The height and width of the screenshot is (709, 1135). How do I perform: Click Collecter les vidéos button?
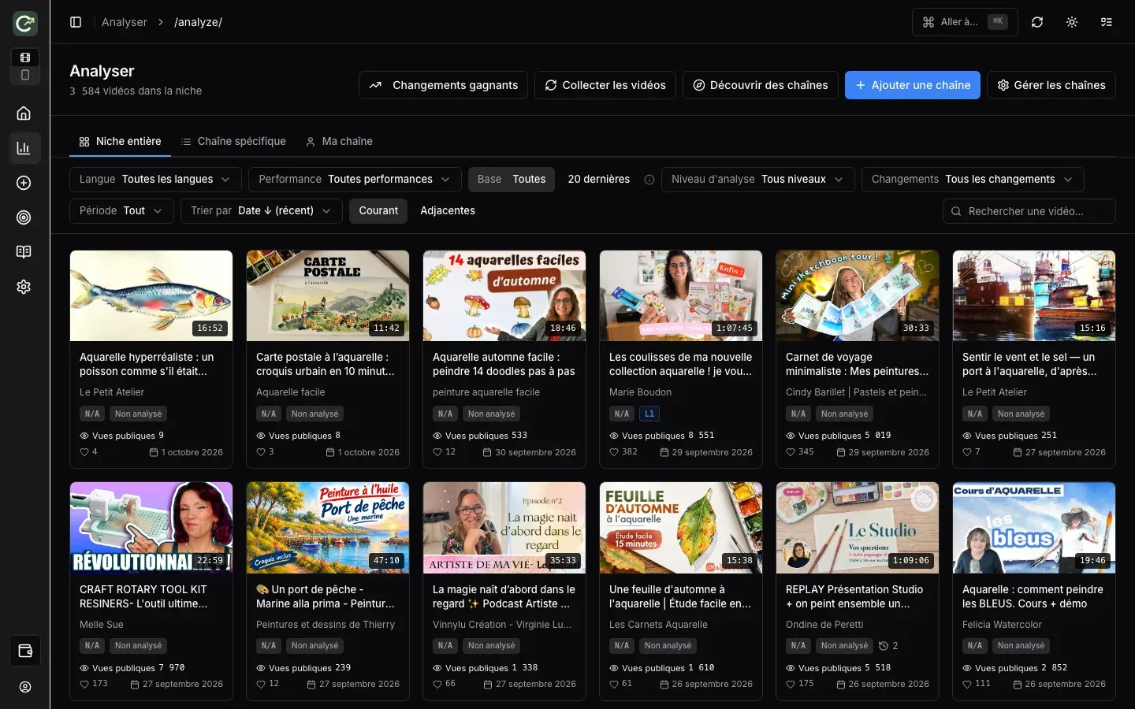pyautogui.click(x=605, y=85)
